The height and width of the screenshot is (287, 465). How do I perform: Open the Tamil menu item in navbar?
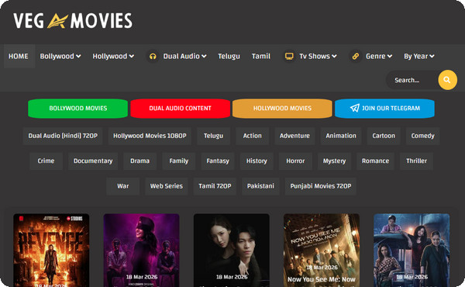pos(261,56)
